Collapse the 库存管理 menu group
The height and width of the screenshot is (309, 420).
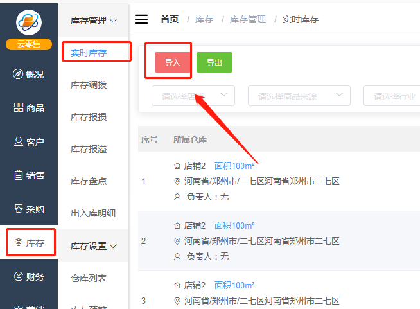[94, 21]
